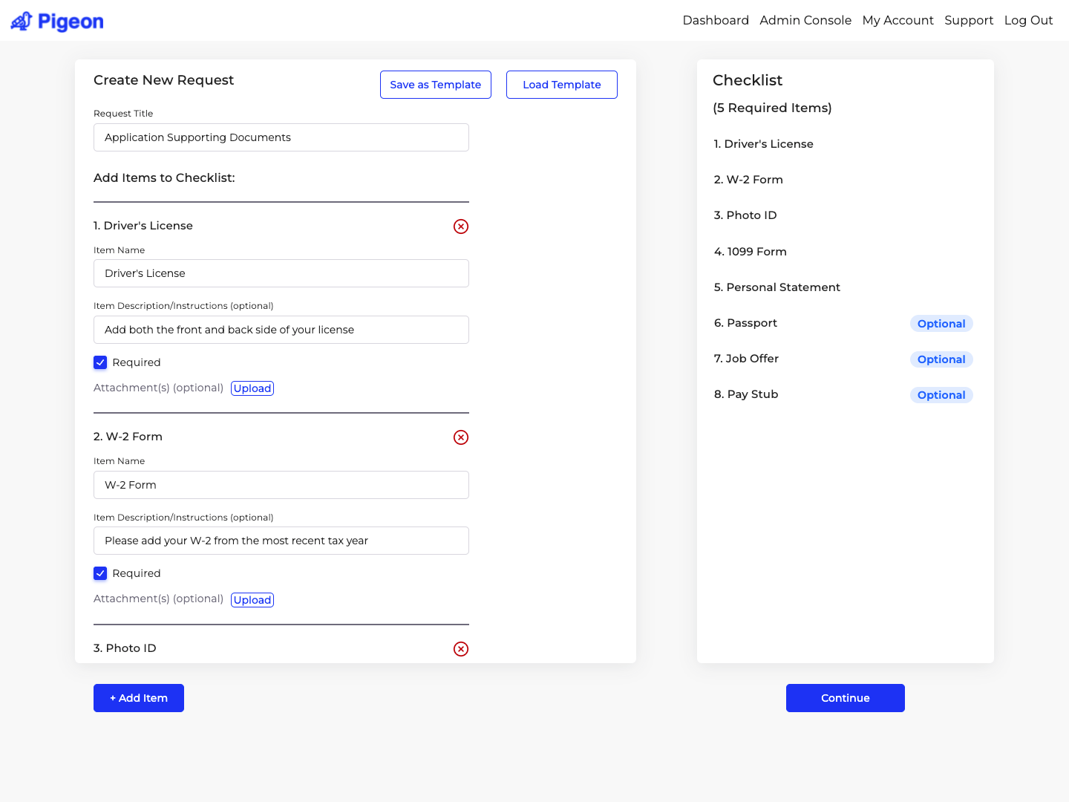
Task: Click Save as Template
Action: 435,85
